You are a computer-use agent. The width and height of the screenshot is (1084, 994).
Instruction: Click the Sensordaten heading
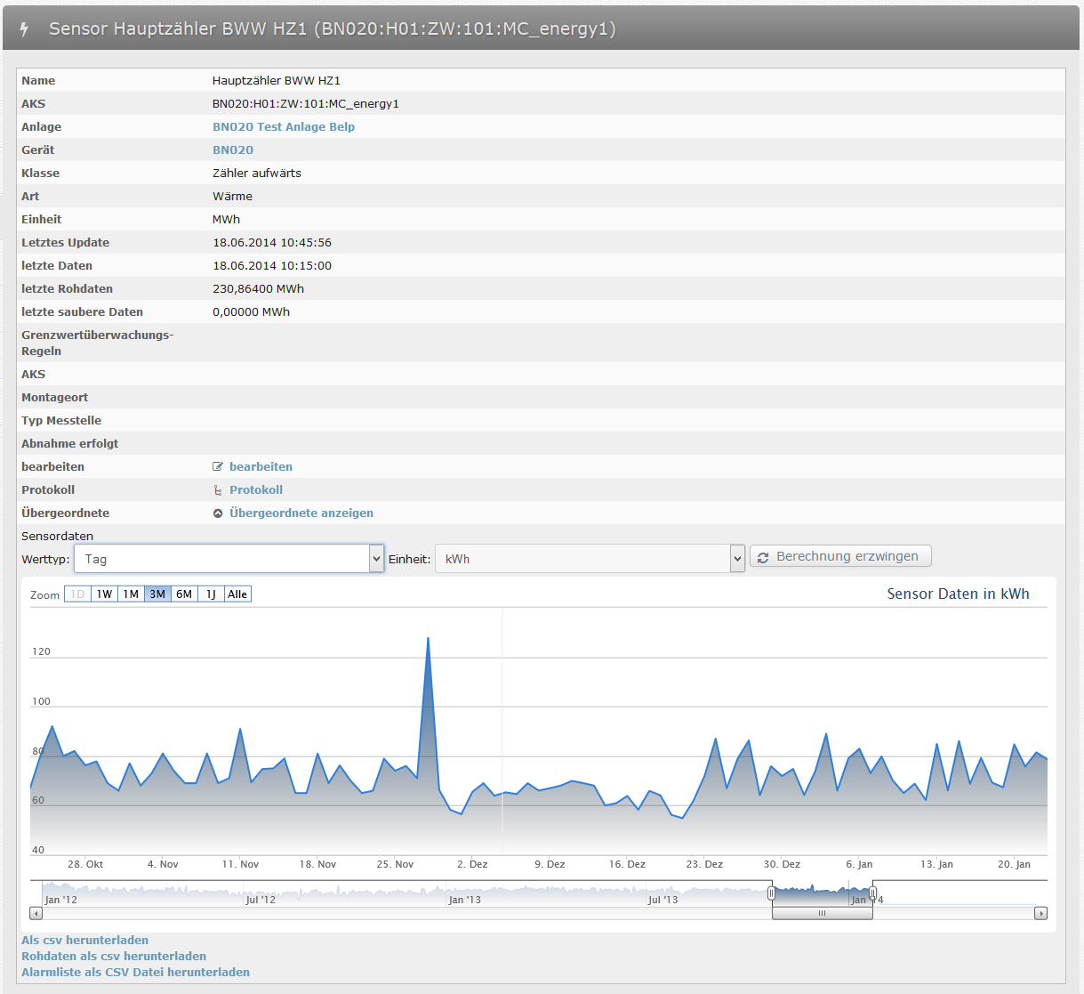pyautogui.click(x=57, y=536)
